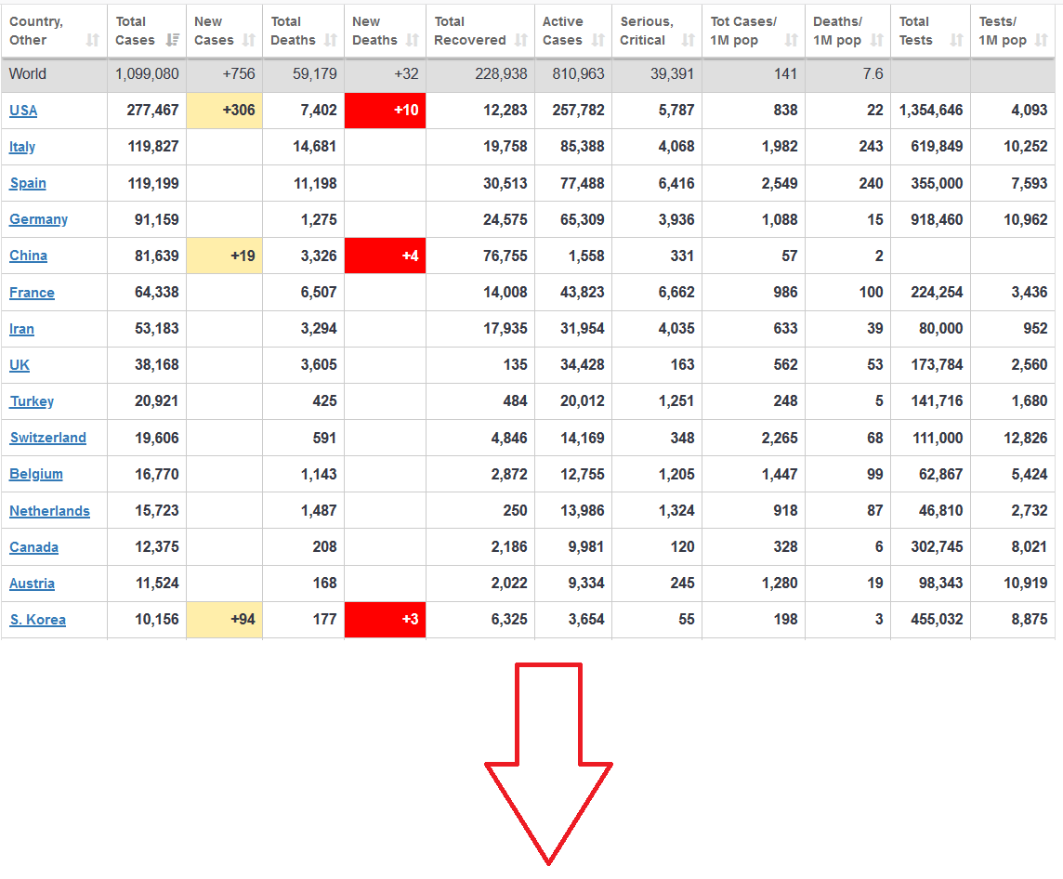Click Active Cases sort icon
The width and height of the screenshot is (1063, 879).
click(597, 40)
